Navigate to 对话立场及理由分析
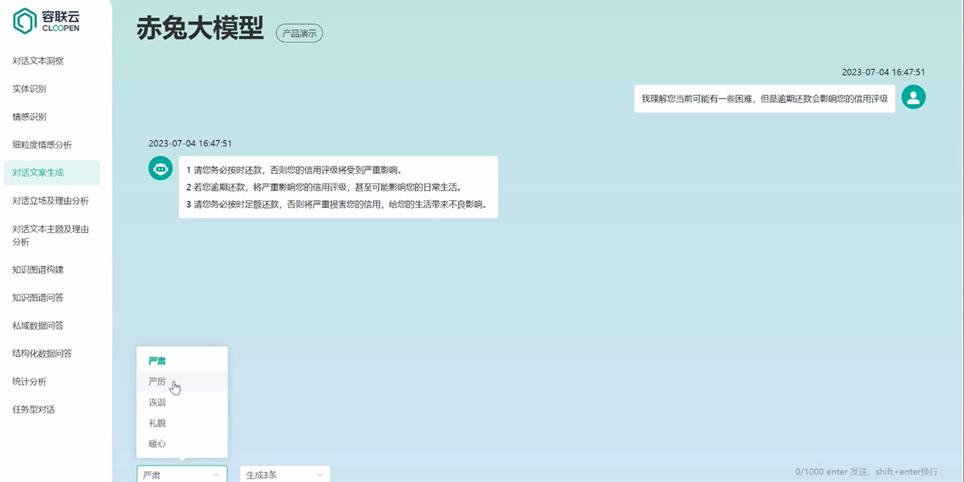This screenshot has width=964, height=482. [49, 200]
